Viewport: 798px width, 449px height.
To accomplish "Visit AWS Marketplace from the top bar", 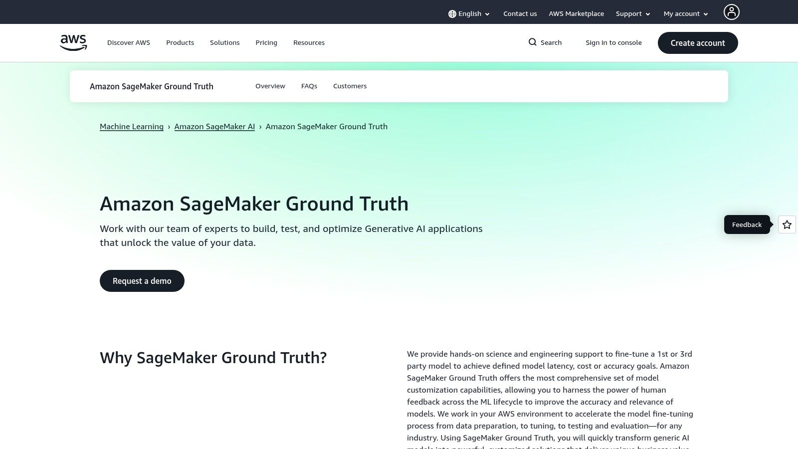I will pos(576,13).
